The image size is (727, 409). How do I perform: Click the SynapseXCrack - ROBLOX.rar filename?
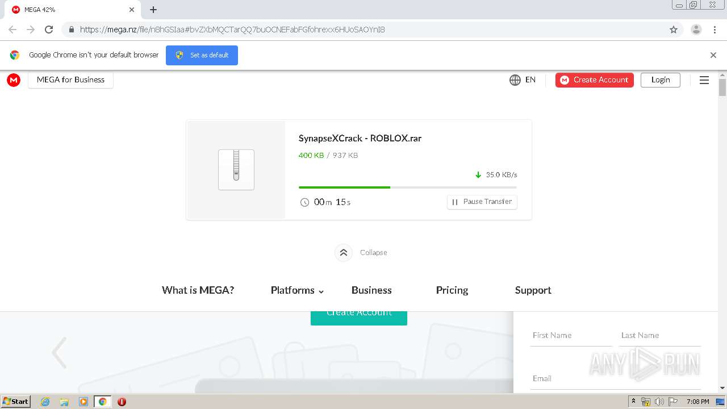[x=360, y=138]
